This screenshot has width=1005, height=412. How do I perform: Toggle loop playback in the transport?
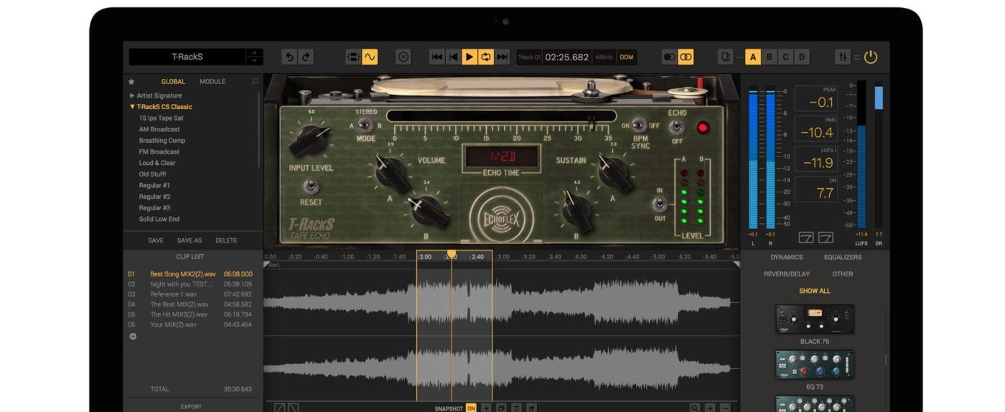(486, 57)
